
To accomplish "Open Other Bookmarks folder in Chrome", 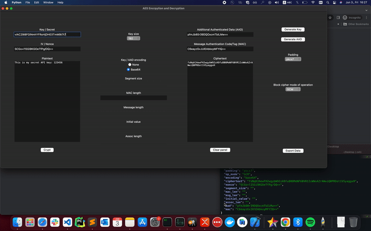I will coord(356,24).
